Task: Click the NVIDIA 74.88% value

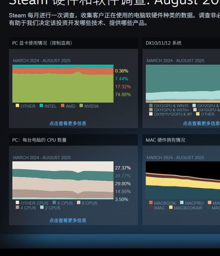Action: (123, 95)
